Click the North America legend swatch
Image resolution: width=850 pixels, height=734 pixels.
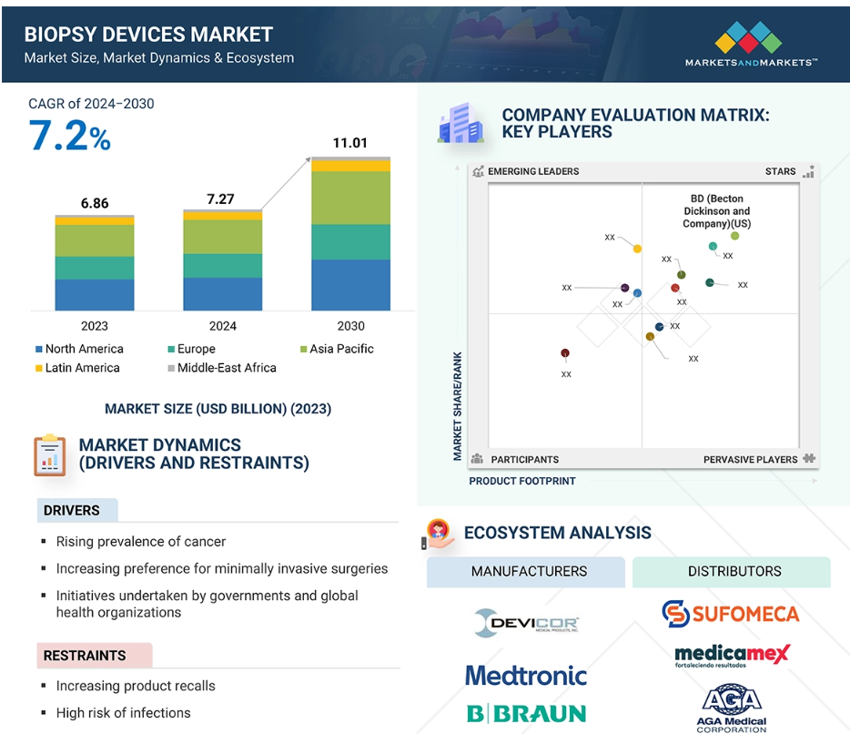(x=38, y=350)
